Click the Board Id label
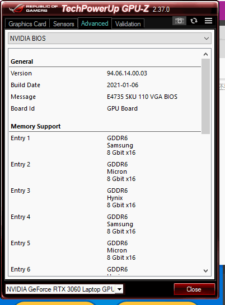The height and width of the screenshot is (305, 225). coord(22,108)
